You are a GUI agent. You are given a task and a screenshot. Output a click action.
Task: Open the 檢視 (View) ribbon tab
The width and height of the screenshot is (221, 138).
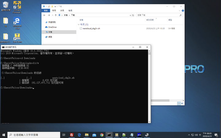pos(70,10)
